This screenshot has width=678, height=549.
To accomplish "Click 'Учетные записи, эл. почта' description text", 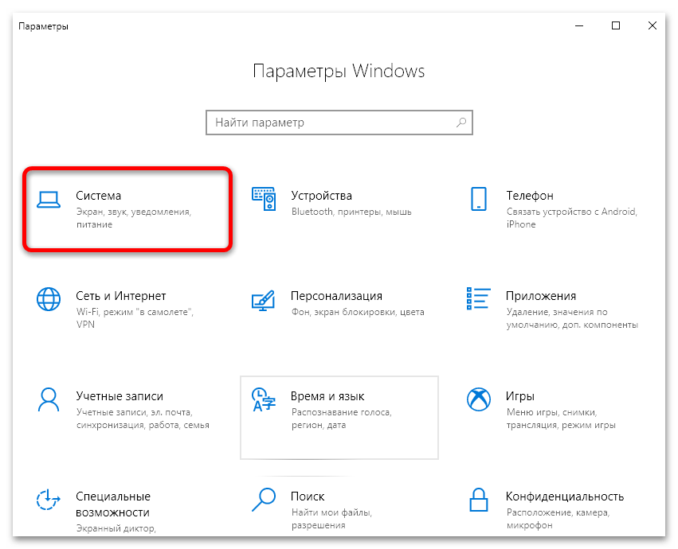I will tap(143, 419).
